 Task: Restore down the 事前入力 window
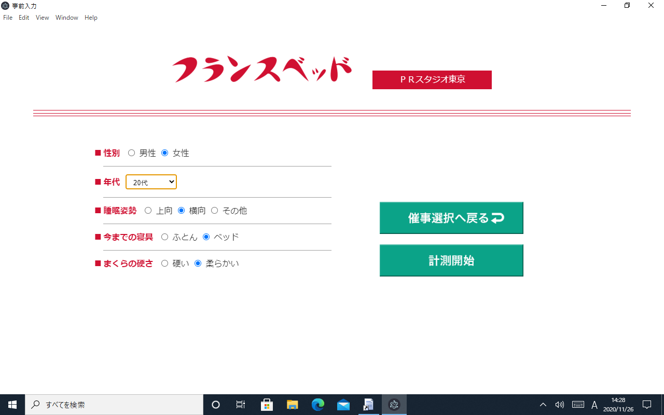click(x=627, y=6)
